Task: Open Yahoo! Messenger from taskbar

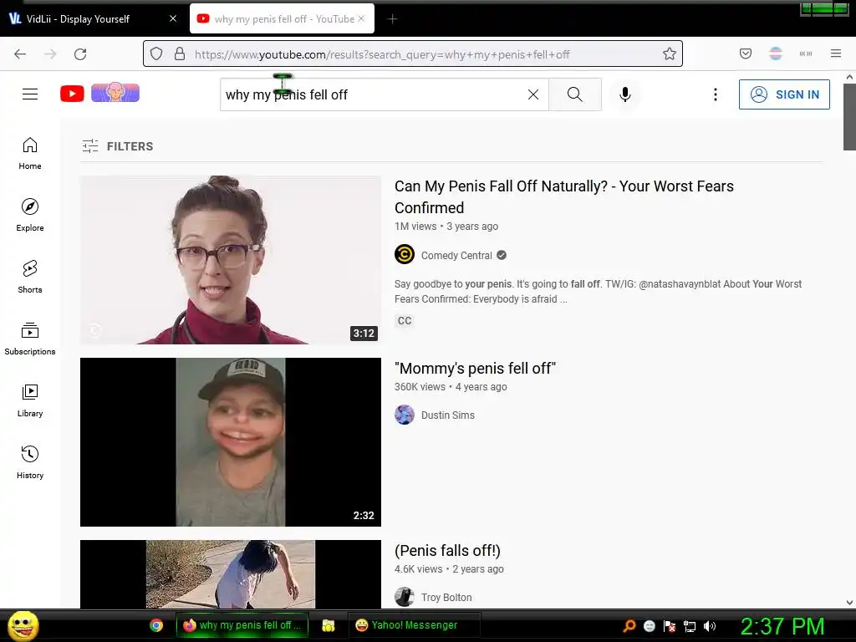Action: tap(413, 625)
